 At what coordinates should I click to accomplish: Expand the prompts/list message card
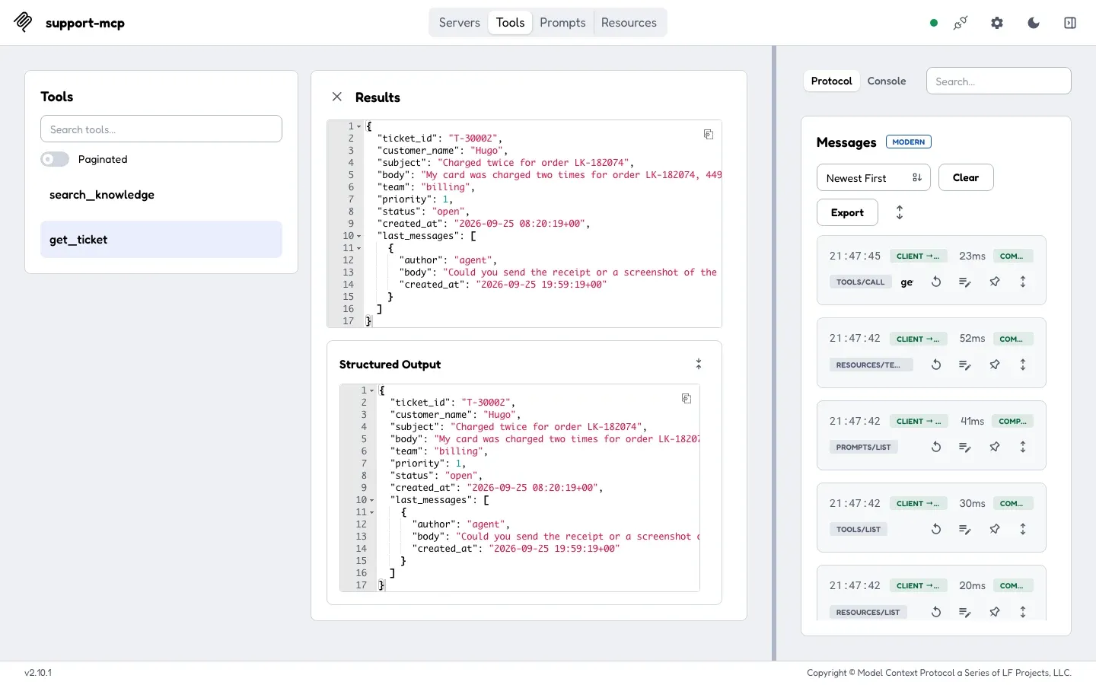1023,447
